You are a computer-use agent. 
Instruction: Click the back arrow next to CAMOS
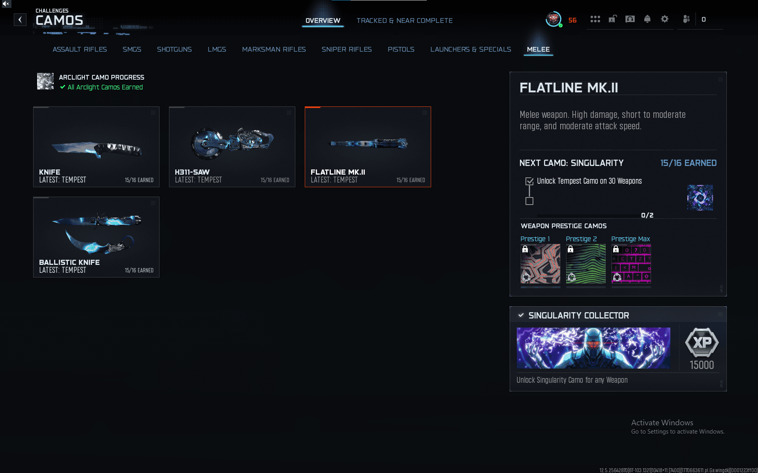20,20
